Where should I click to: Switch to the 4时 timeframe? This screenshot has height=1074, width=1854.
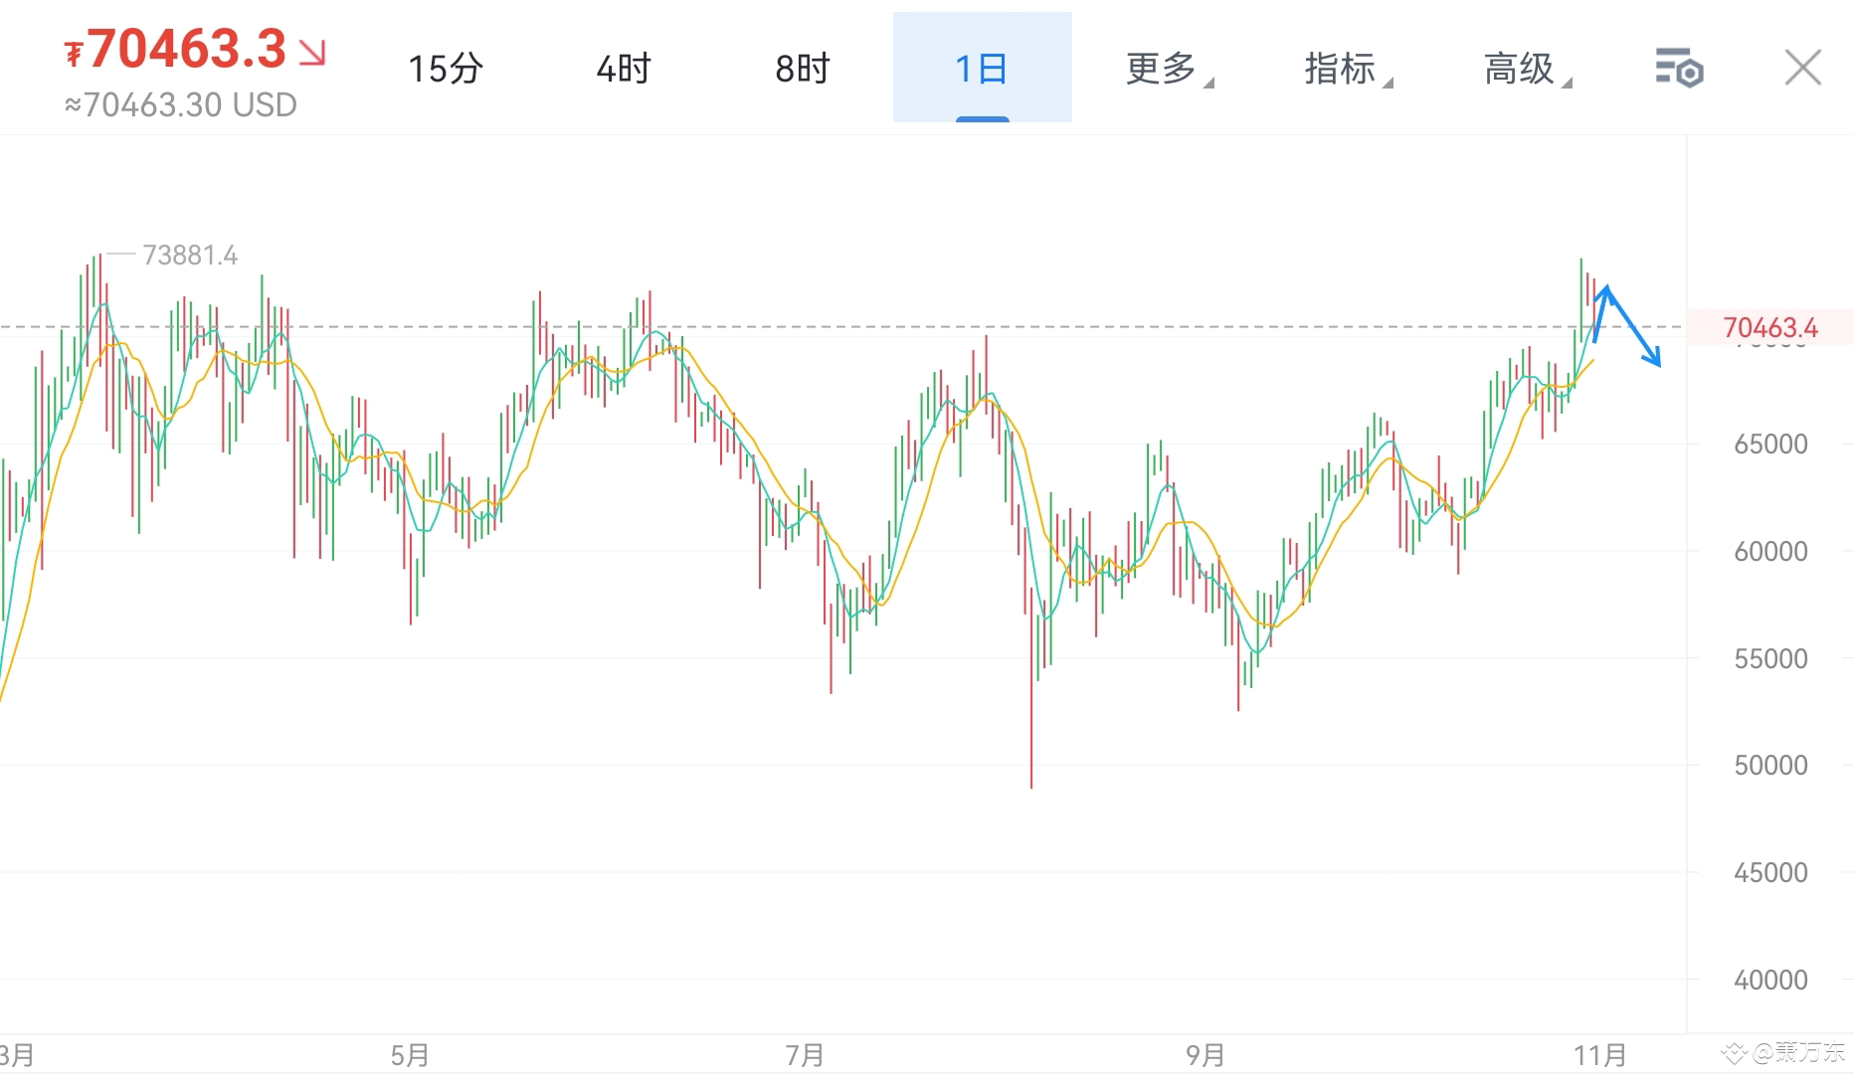point(624,70)
